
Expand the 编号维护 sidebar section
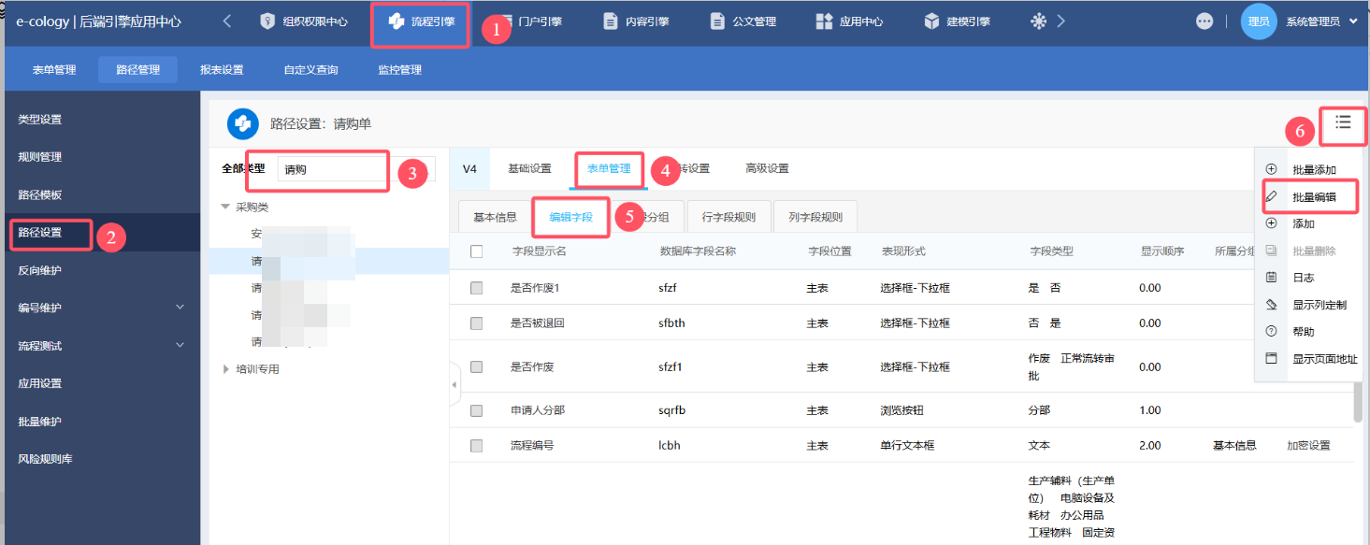pyautogui.click(x=180, y=308)
